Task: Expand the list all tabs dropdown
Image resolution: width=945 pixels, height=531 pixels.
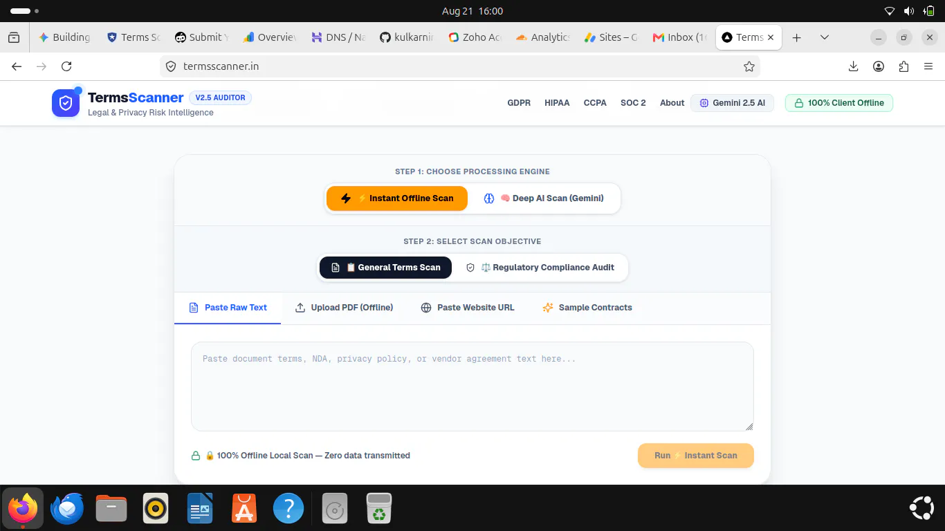Action: pos(824,37)
